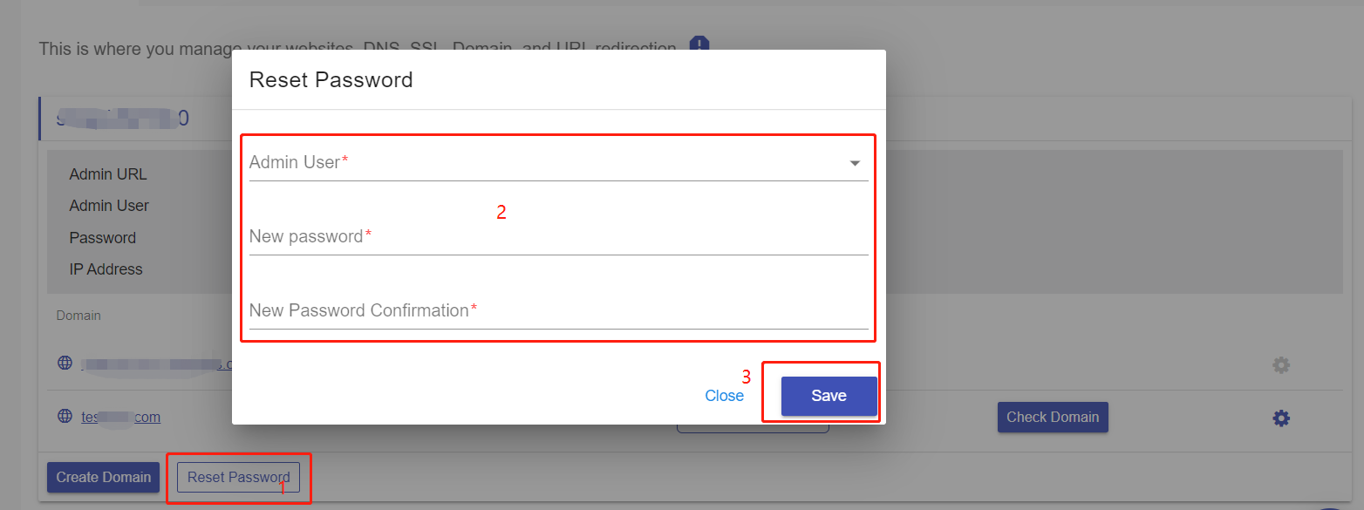Screen dimensions: 1364x510
Task: Focus the New password field
Action: [x=559, y=237]
